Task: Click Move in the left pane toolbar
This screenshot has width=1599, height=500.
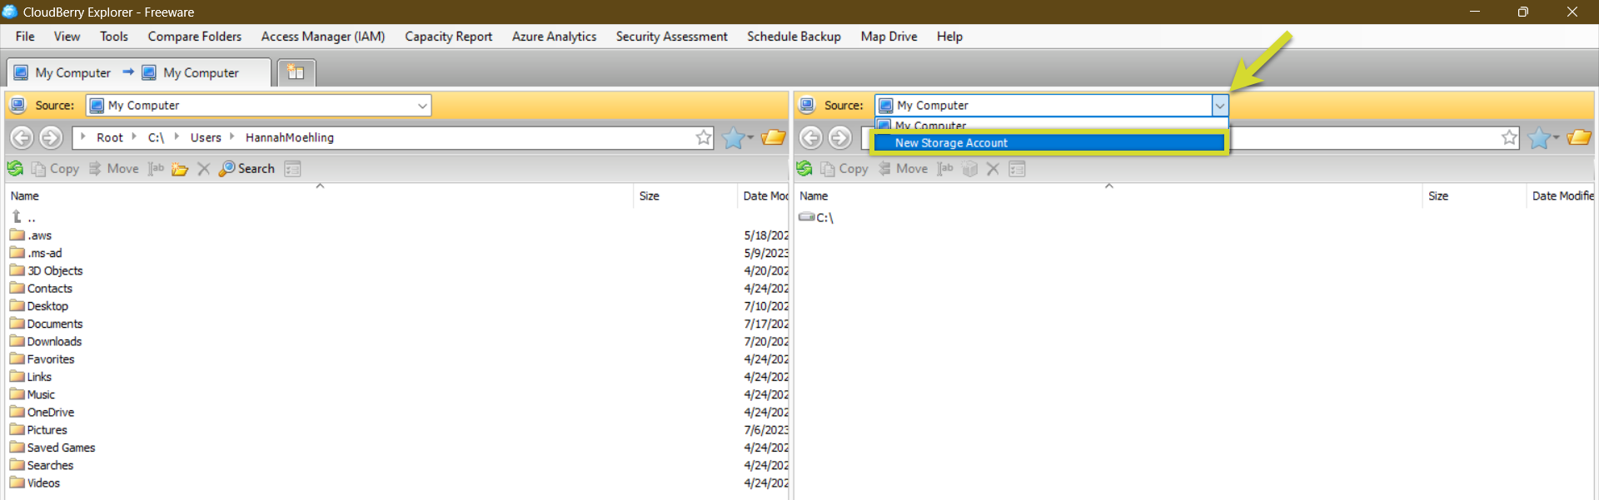Action: pos(113,168)
